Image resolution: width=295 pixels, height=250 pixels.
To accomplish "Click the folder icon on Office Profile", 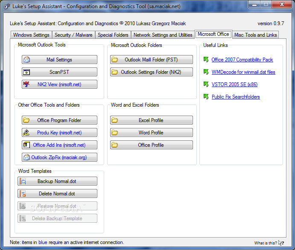I will click(x=114, y=145).
